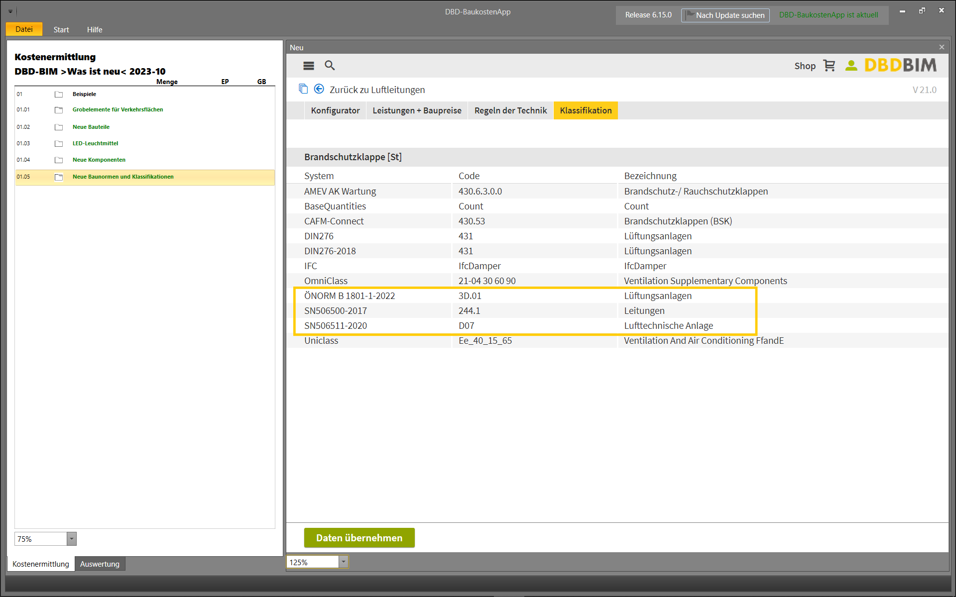Screen dimensions: 956x597
Task: Click the Menge column header
Action: [x=167, y=82]
